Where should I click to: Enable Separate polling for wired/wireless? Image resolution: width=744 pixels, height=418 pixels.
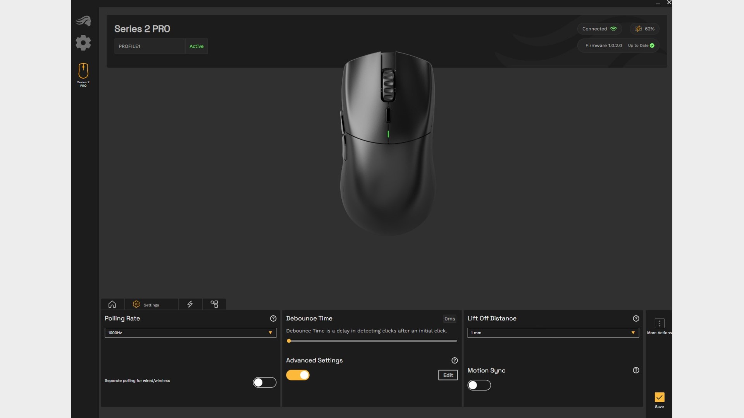pos(264,382)
